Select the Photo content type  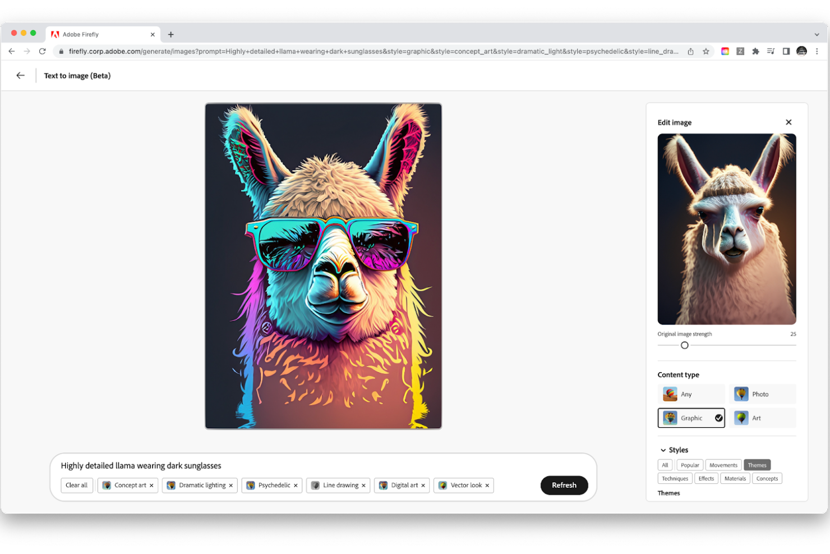(x=762, y=394)
